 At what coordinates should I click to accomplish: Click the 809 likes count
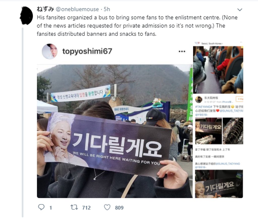click(119, 208)
